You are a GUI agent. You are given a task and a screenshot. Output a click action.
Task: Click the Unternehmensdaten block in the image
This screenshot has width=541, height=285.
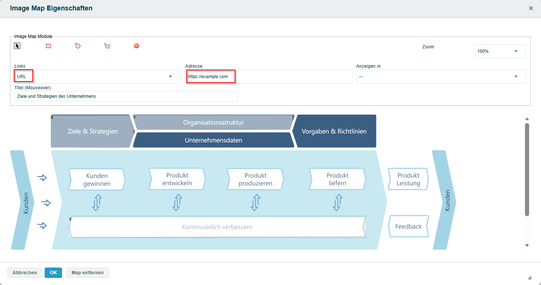click(213, 140)
